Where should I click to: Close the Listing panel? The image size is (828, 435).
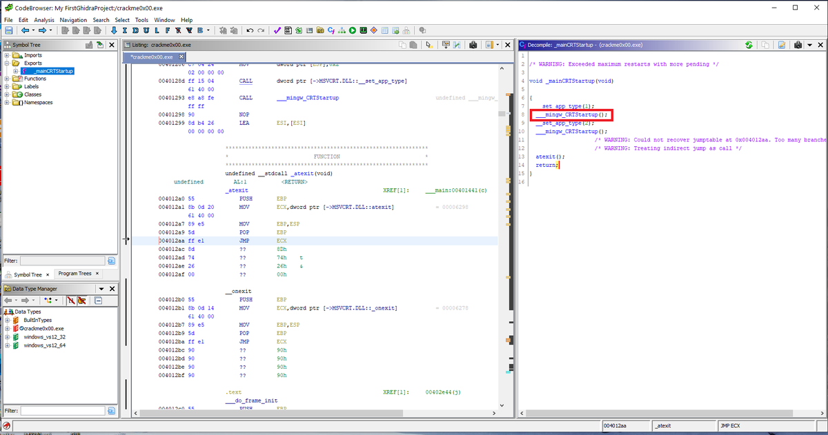pyautogui.click(x=508, y=45)
